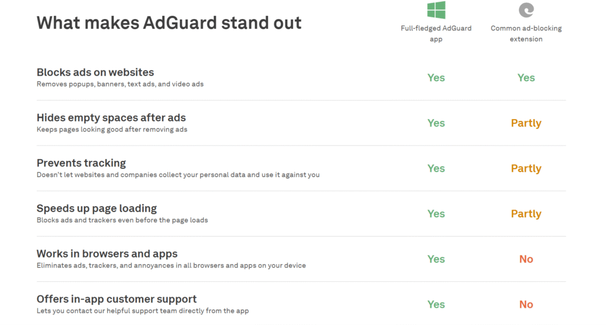Click the What makes AdGuard stand out heading

[x=169, y=23]
